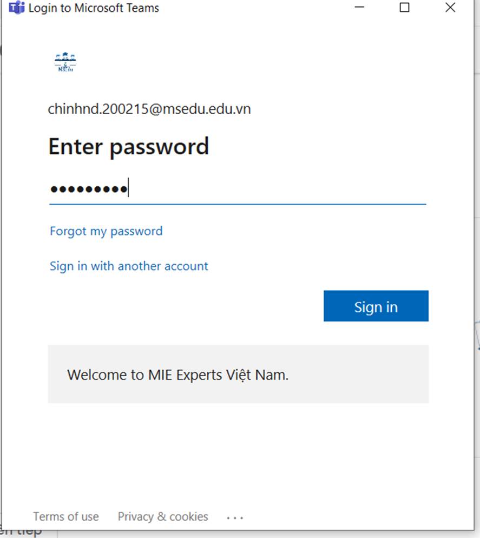480x538 pixels.
Task: Click the blue underline of the password field
Action: [x=238, y=204]
